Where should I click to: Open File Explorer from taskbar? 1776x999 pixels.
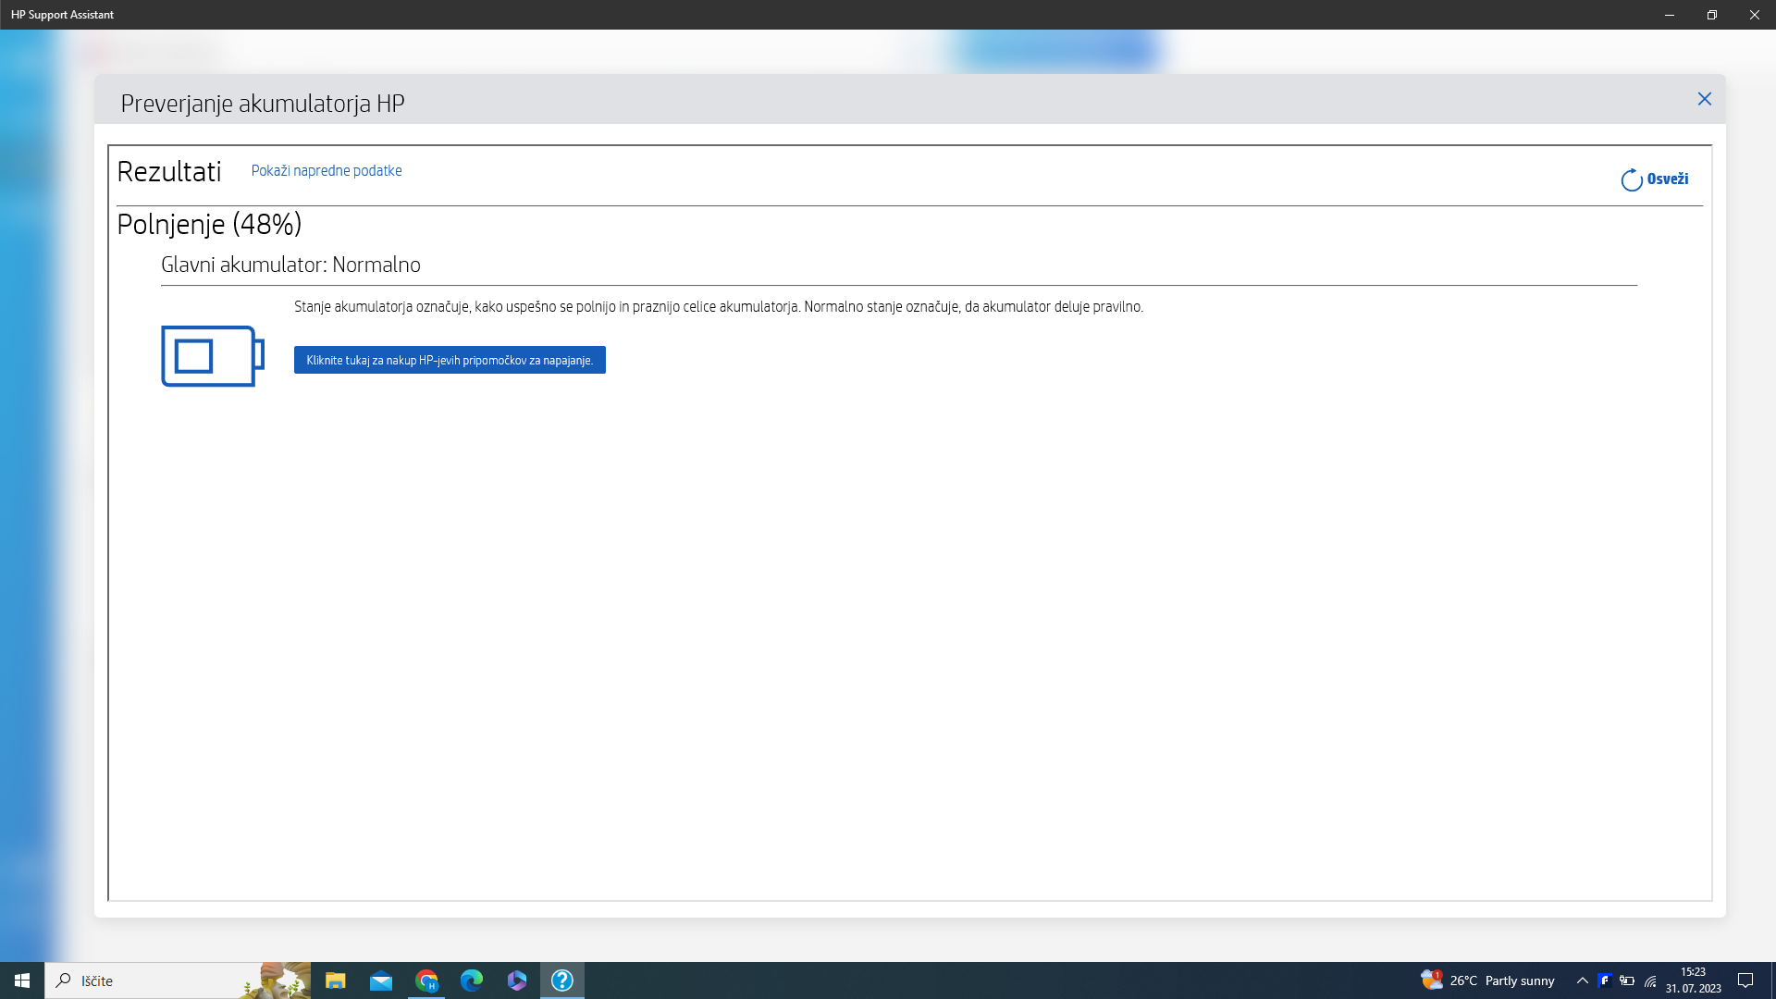tap(335, 980)
